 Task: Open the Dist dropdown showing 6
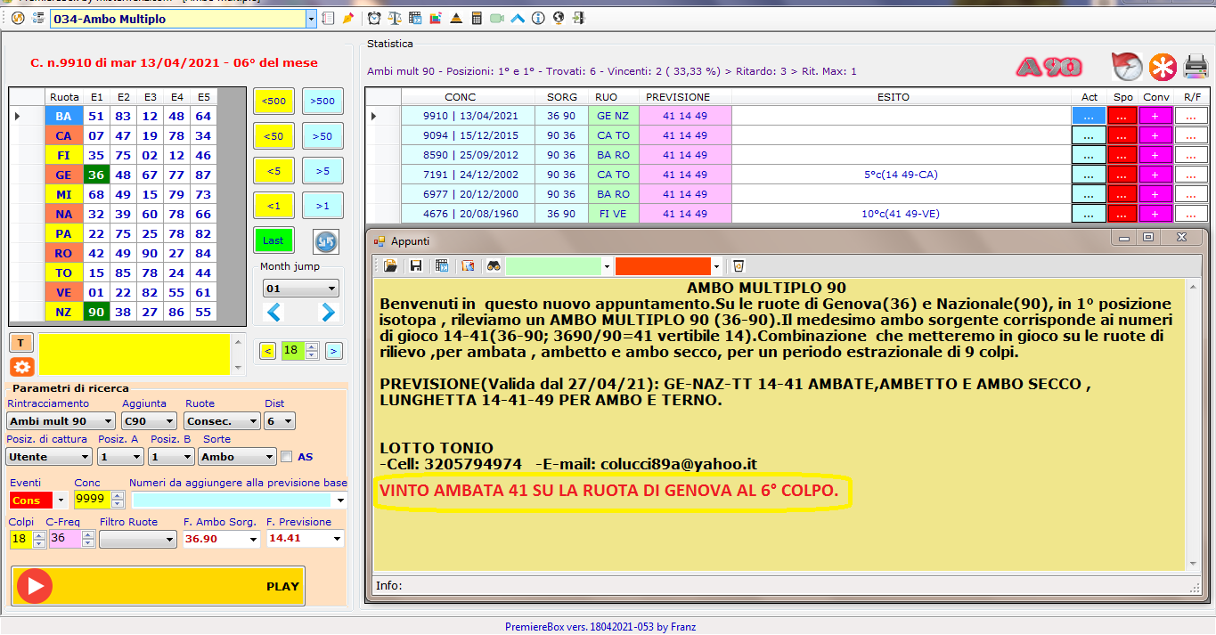click(280, 421)
